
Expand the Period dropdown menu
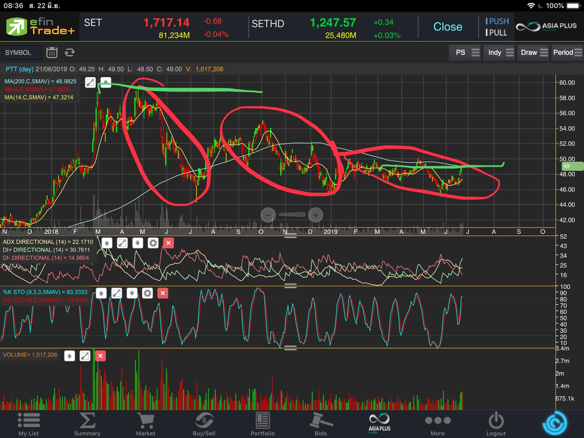click(x=567, y=53)
